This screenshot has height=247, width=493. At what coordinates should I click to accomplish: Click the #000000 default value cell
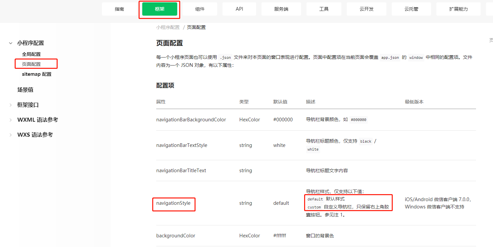click(283, 120)
